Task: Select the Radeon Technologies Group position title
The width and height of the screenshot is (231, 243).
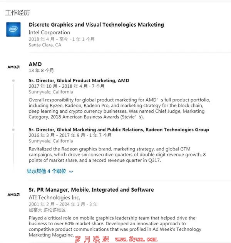Action: [119, 130]
